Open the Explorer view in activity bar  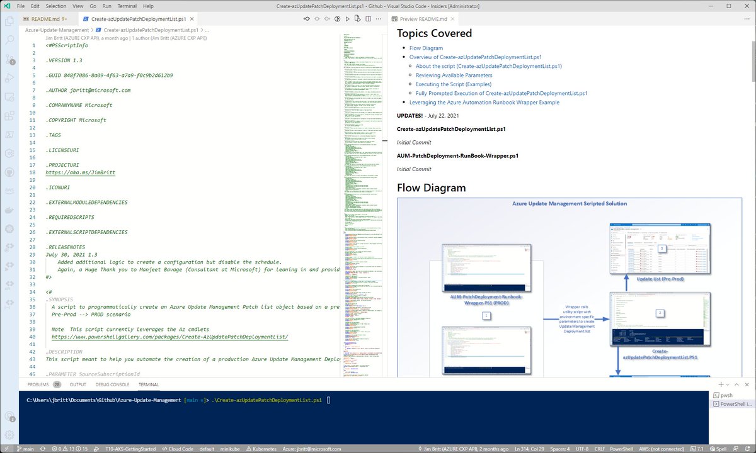9,21
